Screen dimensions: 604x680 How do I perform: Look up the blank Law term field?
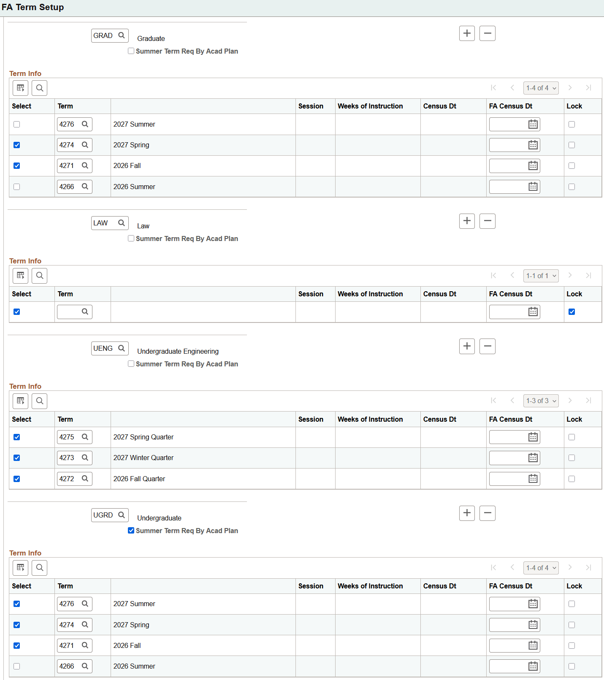click(x=85, y=312)
